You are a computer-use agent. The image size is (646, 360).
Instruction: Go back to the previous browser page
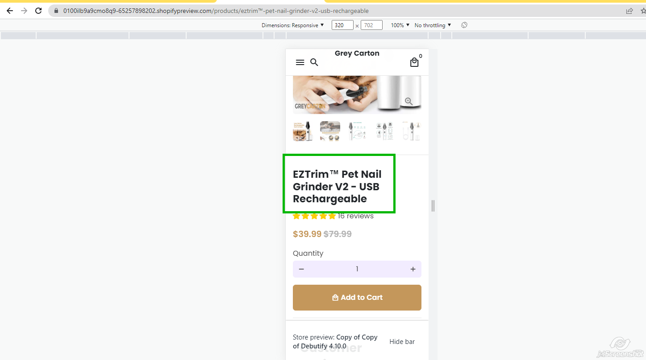10,11
